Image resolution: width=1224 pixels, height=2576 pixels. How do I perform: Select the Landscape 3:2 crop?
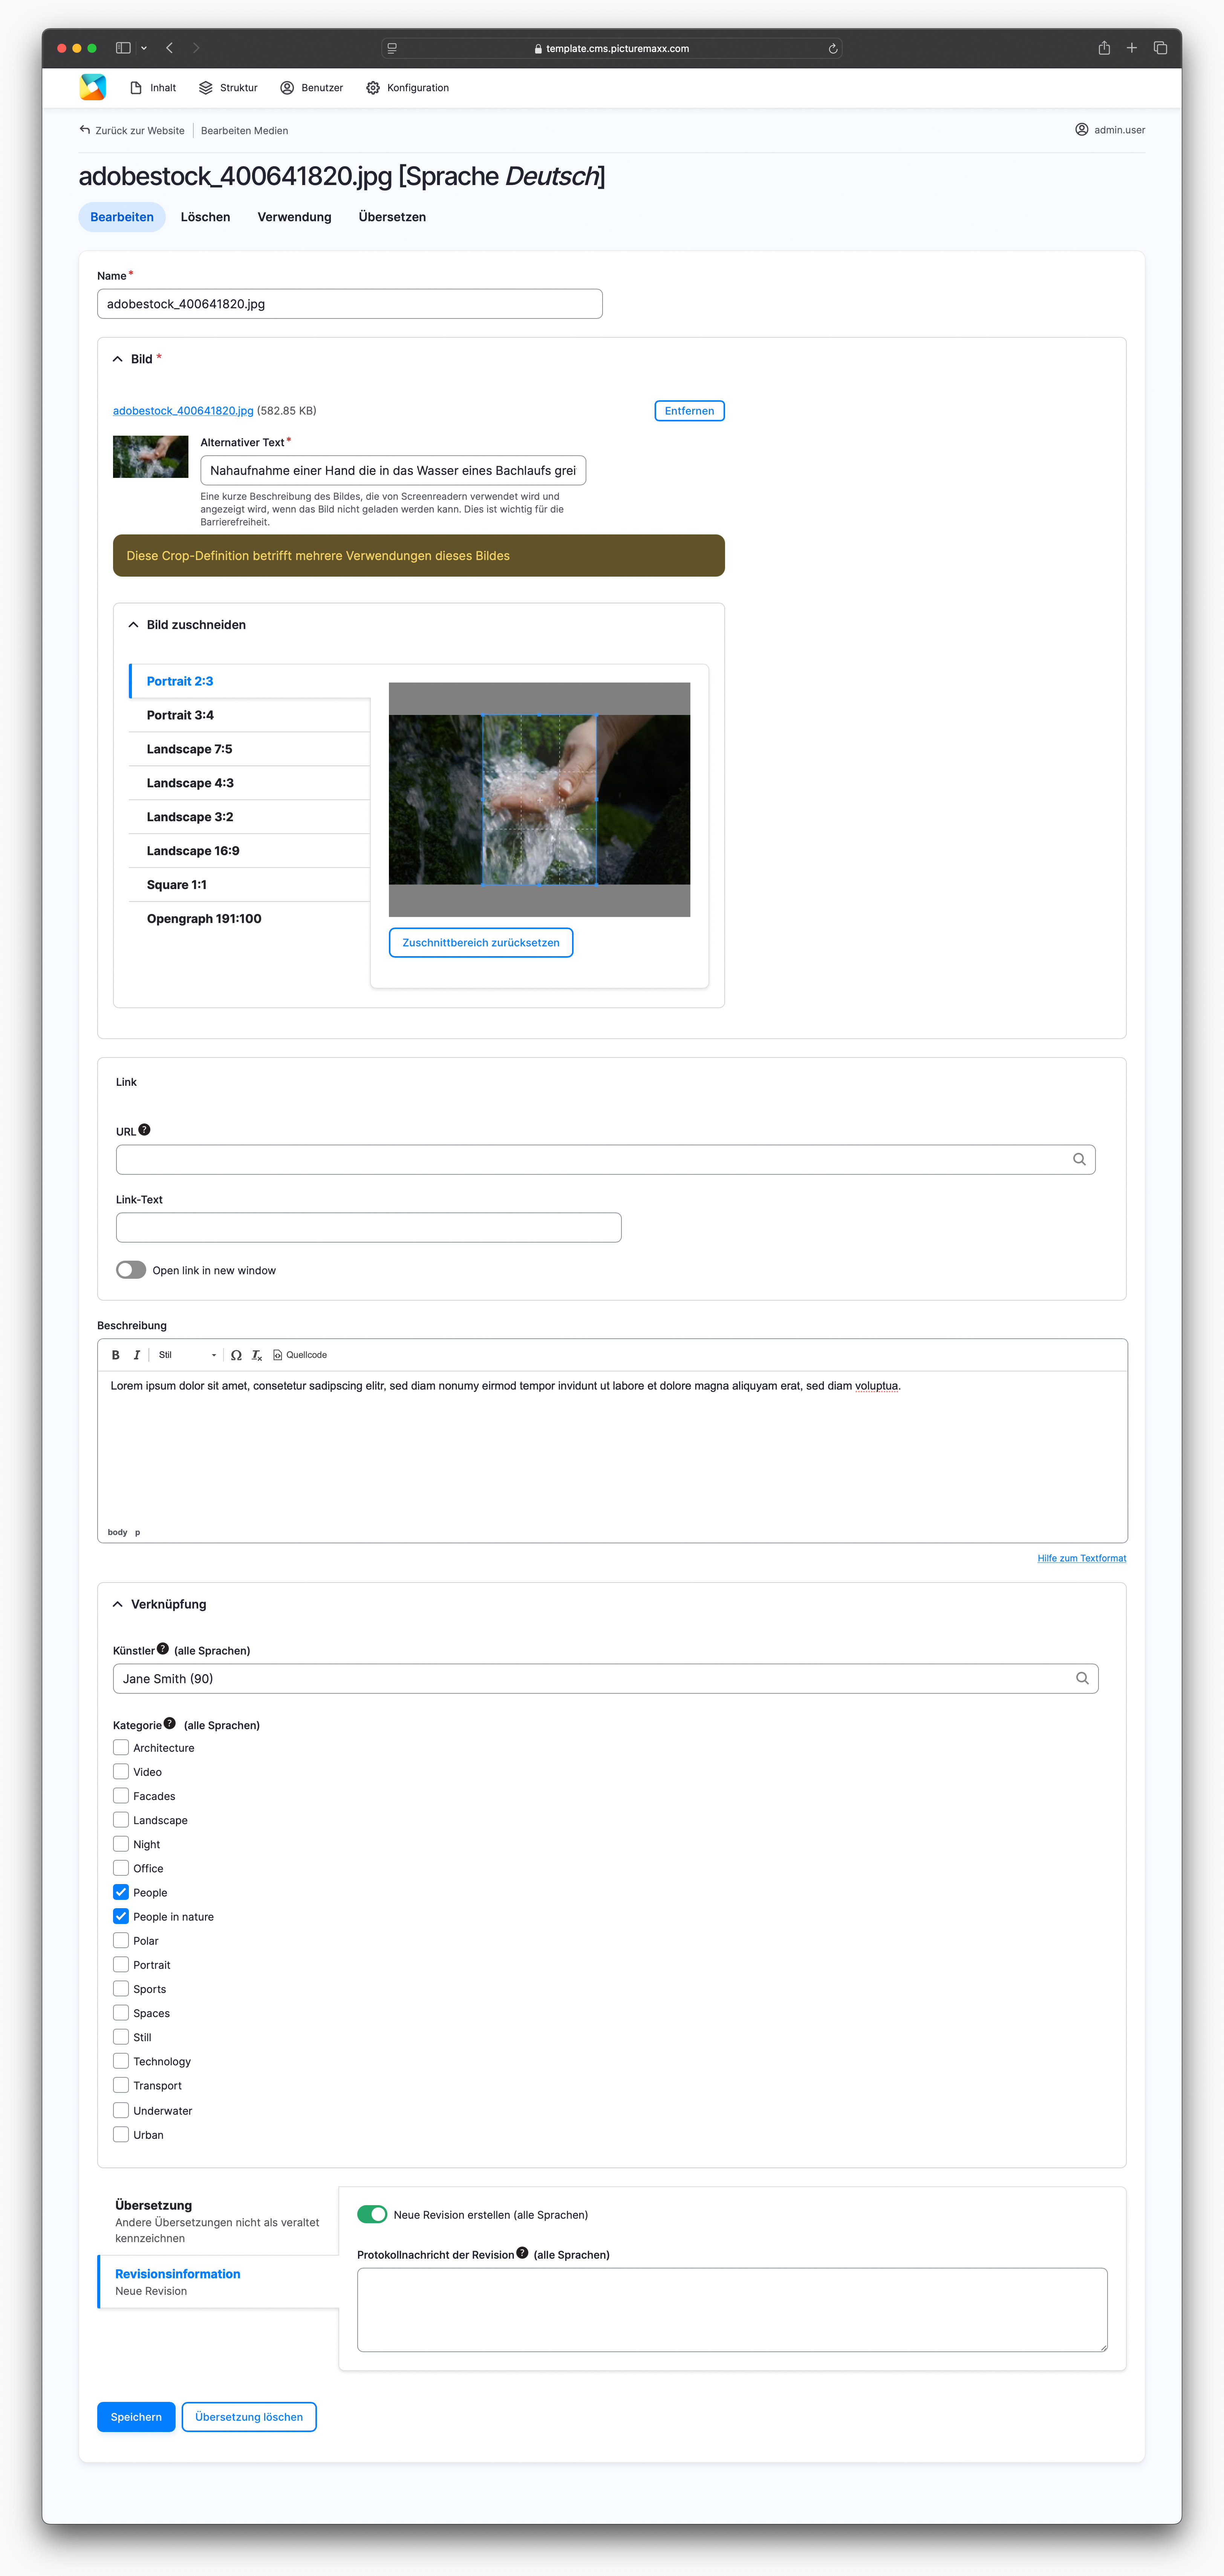click(x=249, y=817)
